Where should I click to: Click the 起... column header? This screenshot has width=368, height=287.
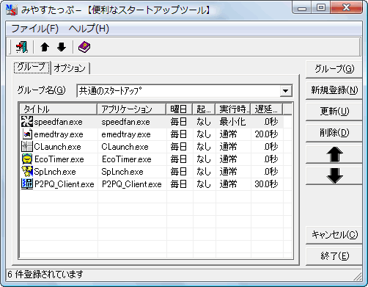[x=204, y=109]
